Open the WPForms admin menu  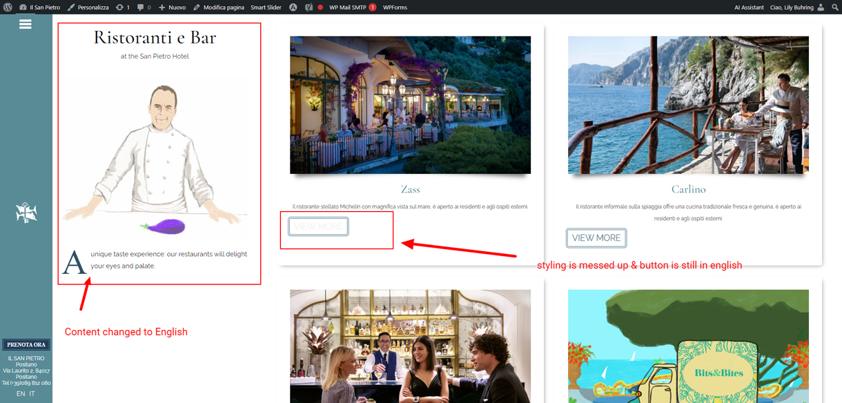(x=395, y=7)
